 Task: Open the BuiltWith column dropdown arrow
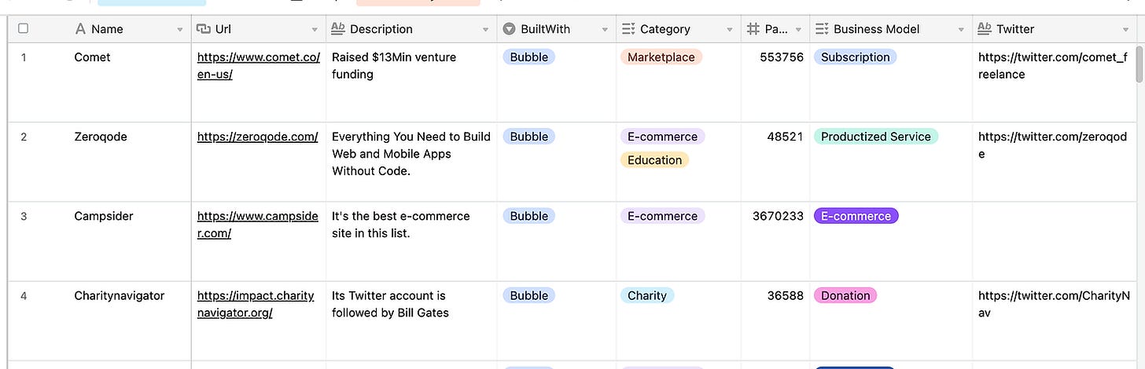605,30
